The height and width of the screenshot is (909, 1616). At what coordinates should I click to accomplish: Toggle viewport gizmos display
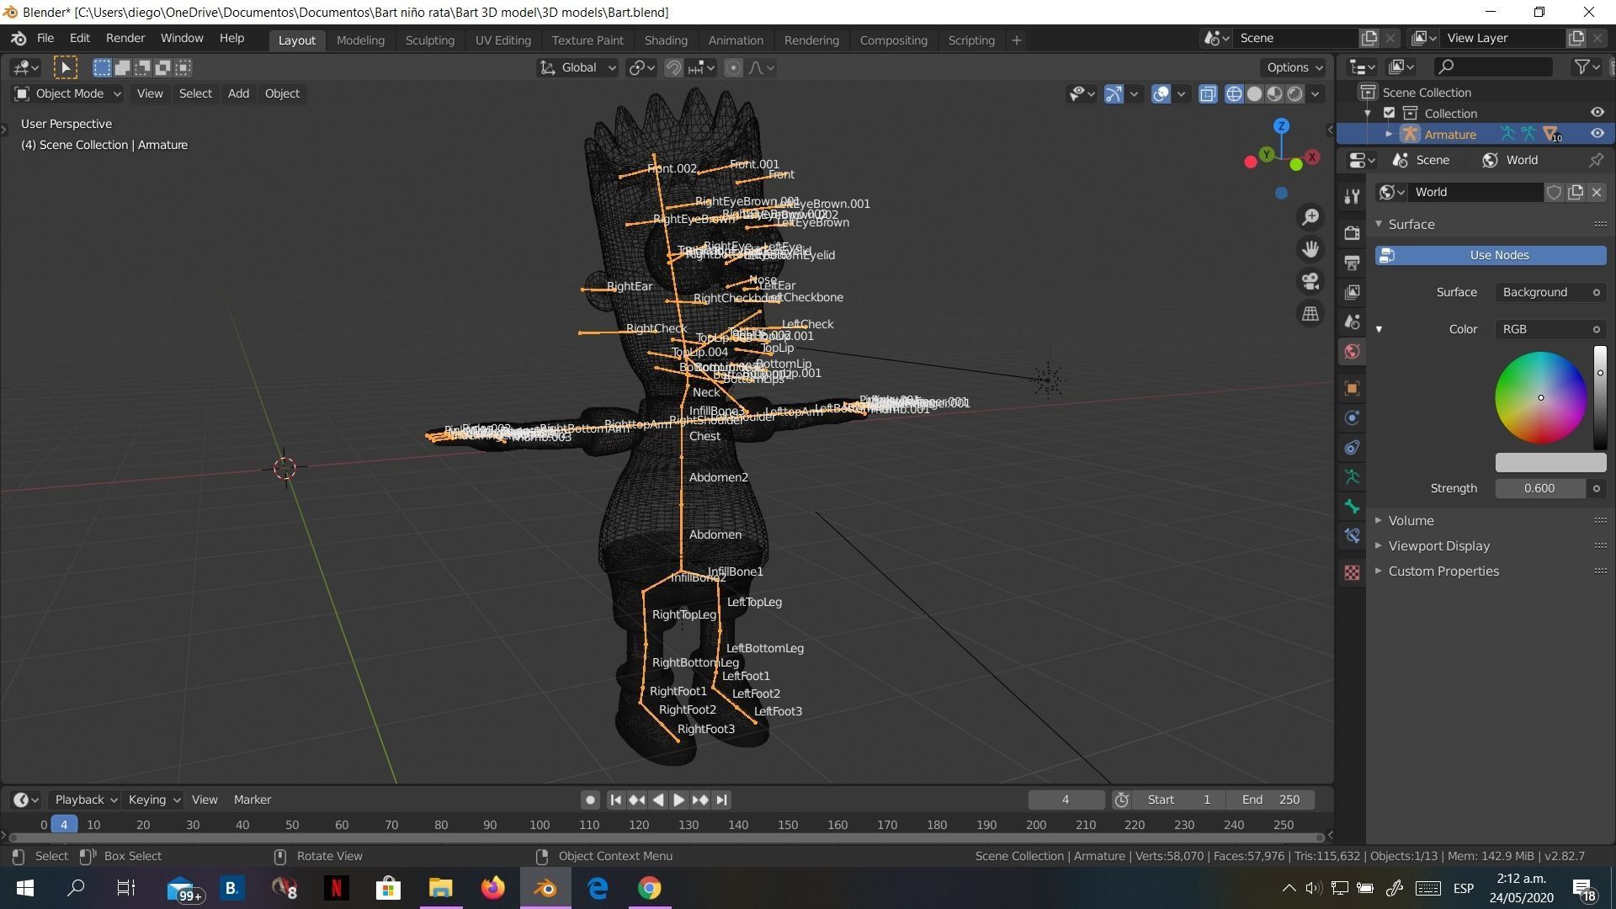1113,93
